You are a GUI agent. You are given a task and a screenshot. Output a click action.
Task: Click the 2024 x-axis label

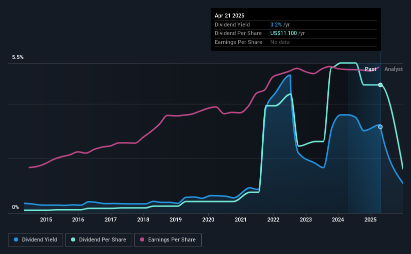(x=338, y=219)
